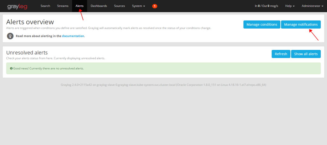Navigate to Sources page
Viewport: 327px width, 145px height.
click(x=120, y=6)
